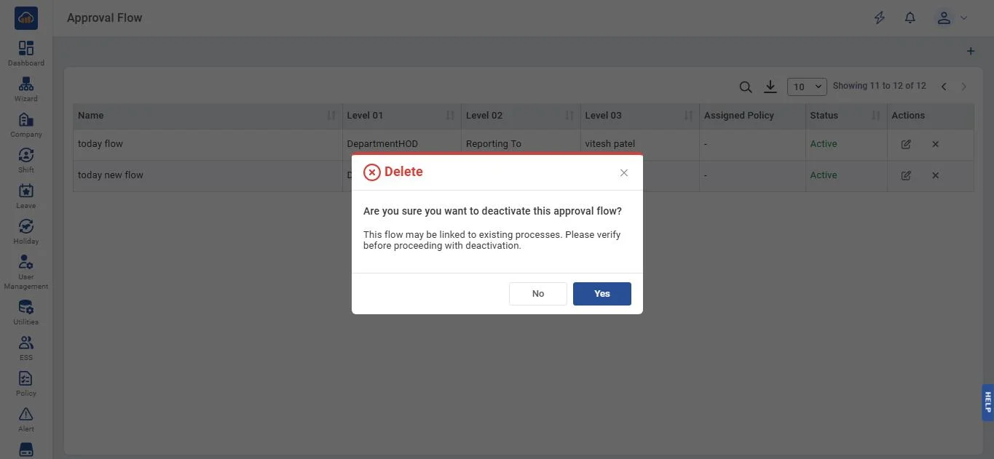Click Yes to confirm deactivation
Viewport: 994px width, 459px height.
tap(601, 294)
